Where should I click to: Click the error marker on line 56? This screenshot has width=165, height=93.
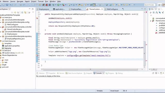[37, 56]
